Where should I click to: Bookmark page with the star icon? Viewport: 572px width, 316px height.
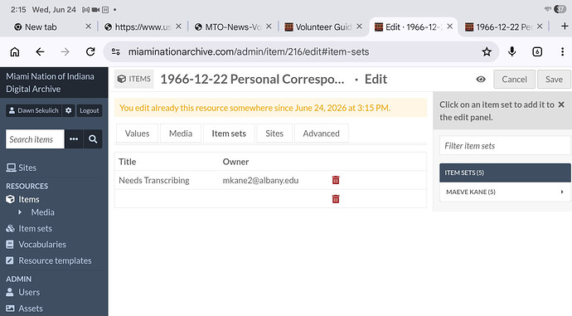487,51
